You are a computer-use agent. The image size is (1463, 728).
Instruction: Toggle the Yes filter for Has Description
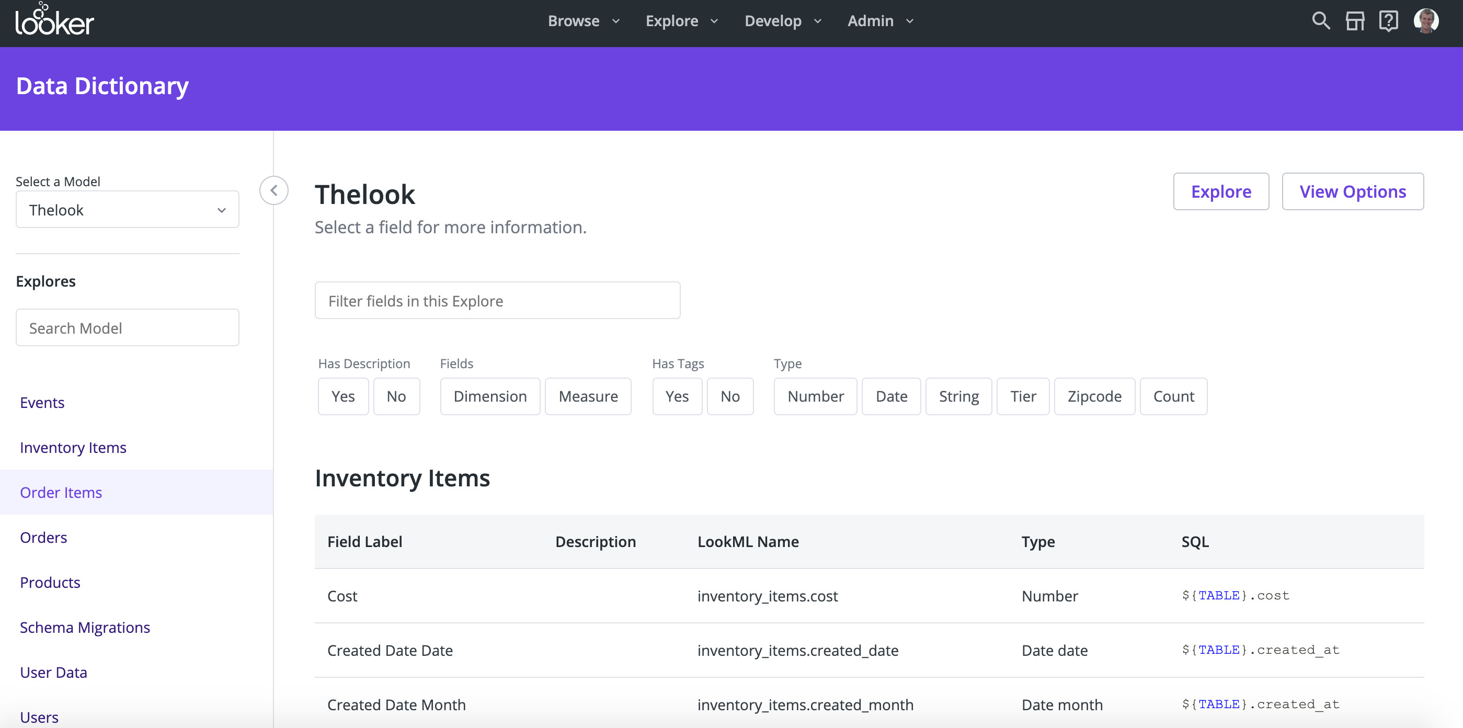tap(344, 396)
